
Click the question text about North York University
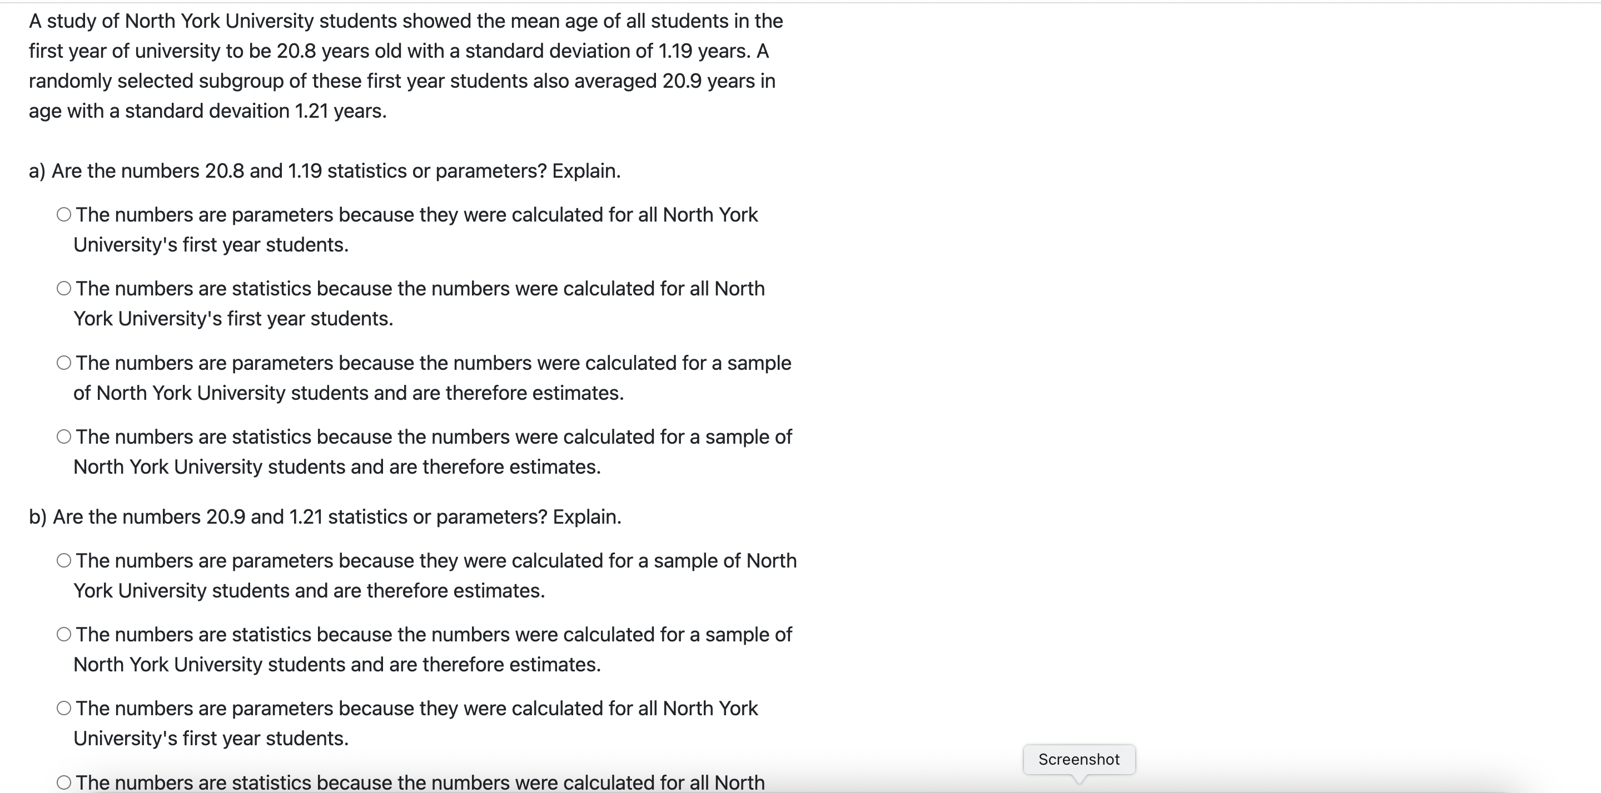(x=404, y=65)
